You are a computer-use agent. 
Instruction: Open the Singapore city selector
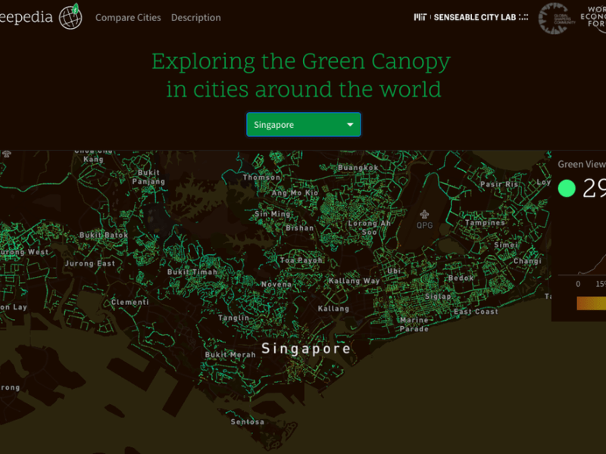coord(303,125)
